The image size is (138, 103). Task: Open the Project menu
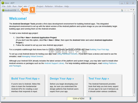click(40, 6)
